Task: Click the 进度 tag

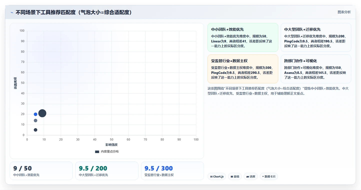Action: tap(251, 177)
